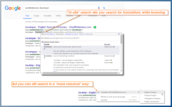
Task: Select 'Anglais: Synonymes...' in the submenu
Action: tap(152, 101)
